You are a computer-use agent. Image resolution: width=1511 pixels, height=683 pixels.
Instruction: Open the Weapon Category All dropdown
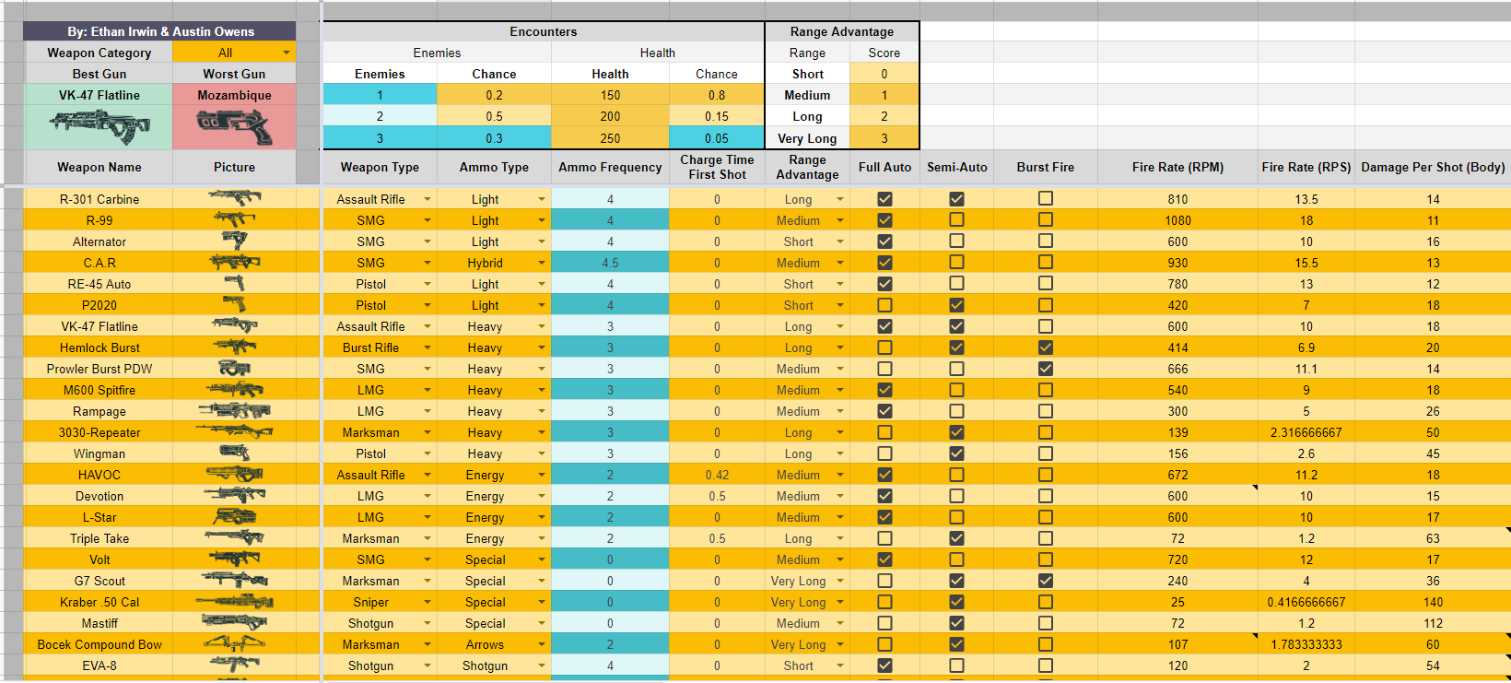[287, 53]
